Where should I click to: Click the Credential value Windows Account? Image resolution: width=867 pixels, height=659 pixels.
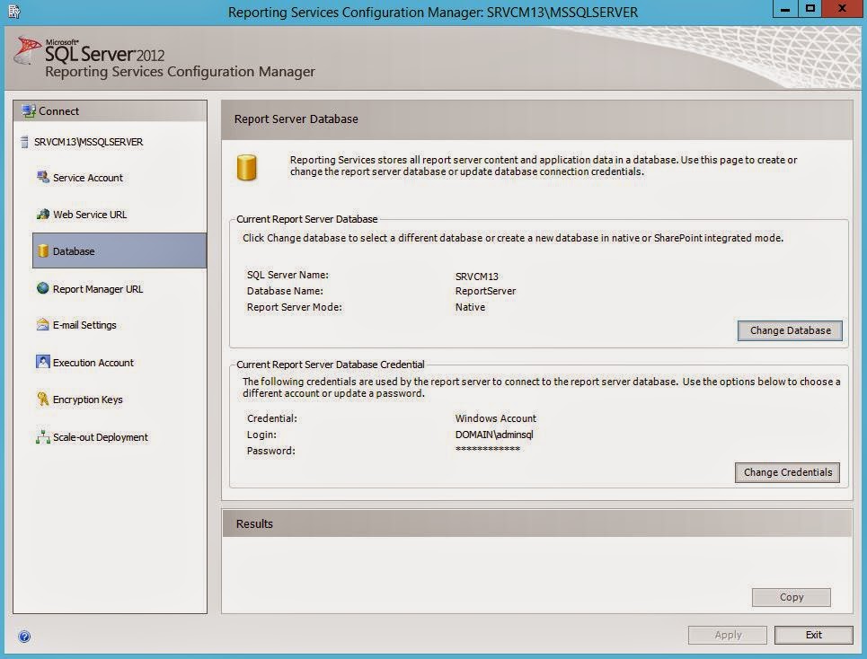click(495, 418)
